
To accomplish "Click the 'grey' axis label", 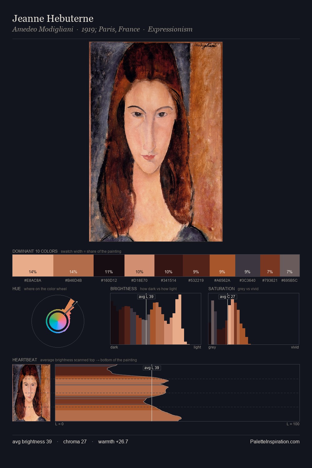I will (x=212, y=347).
